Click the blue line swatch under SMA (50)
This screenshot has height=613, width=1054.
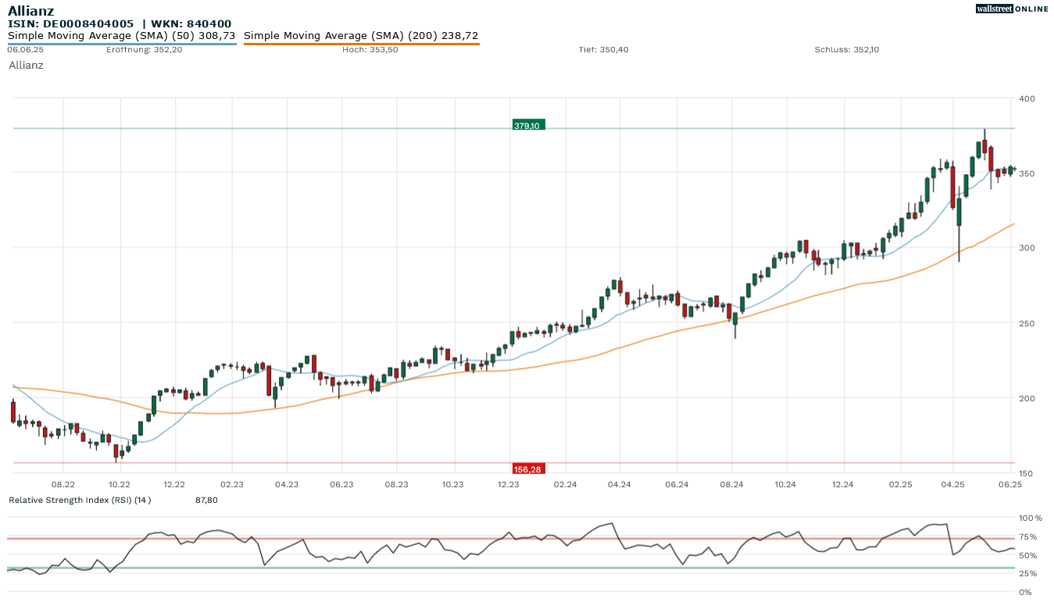coord(121,45)
